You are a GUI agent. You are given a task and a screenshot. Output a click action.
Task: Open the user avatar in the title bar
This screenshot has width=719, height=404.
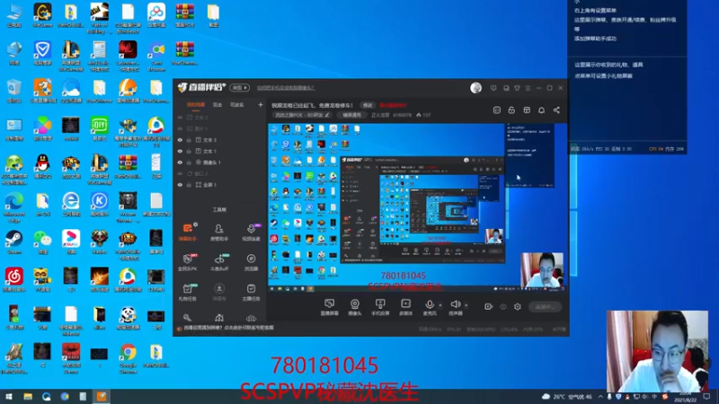(476, 87)
